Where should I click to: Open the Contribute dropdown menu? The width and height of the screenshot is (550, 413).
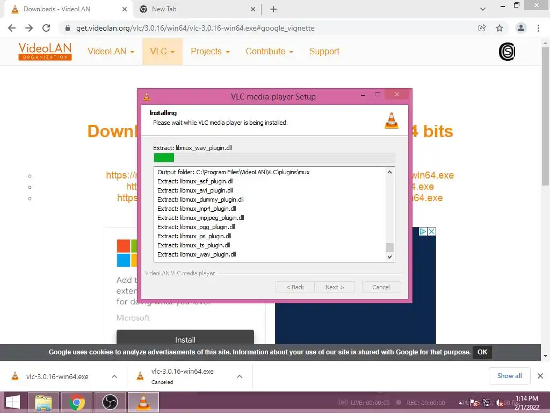click(x=270, y=52)
